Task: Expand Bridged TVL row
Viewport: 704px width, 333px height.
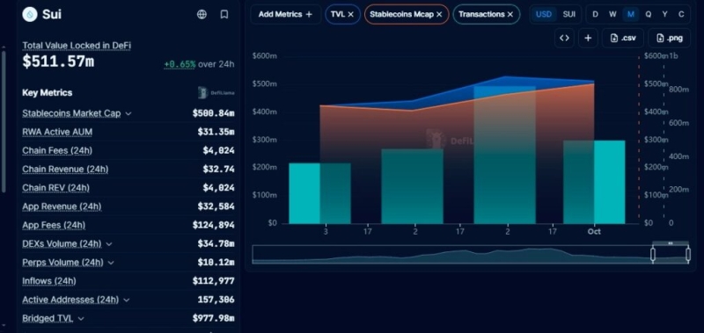Action: click(81, 319)
